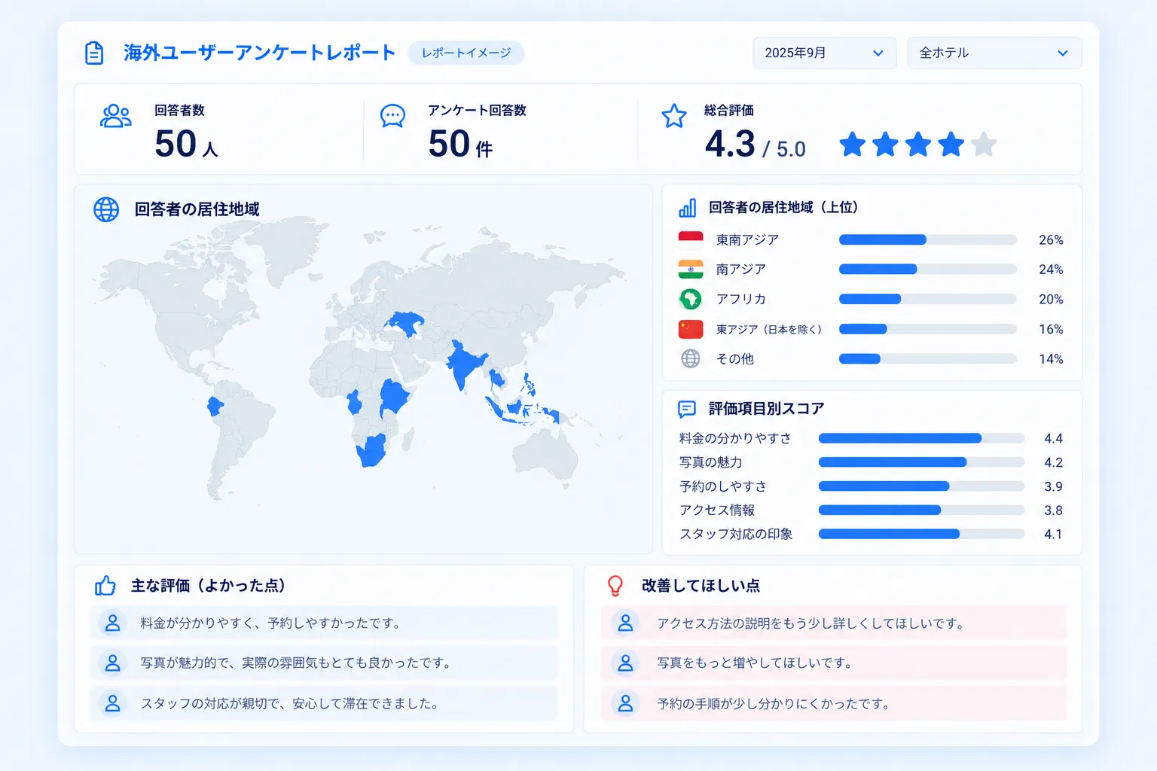The height and width of the screenshot is (771, 1157).
Task: Click the 予約のしやすさ score value 3.9
Action: pos(1053,486)
